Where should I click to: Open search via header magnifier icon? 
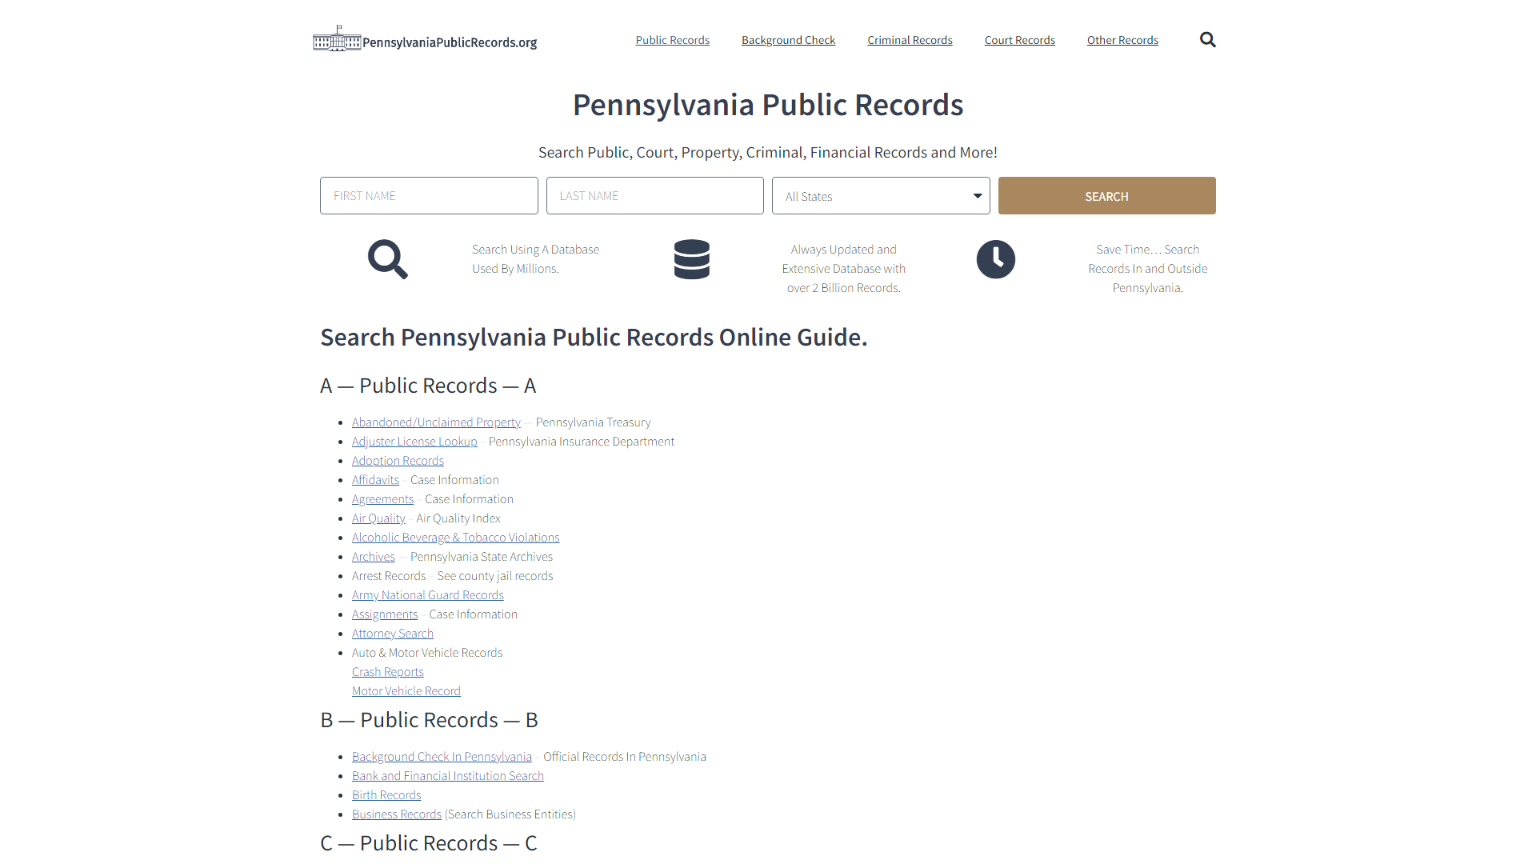point(1207,40)
